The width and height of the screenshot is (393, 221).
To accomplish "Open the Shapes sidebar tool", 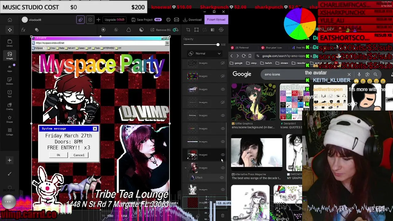I will point(10,119).
